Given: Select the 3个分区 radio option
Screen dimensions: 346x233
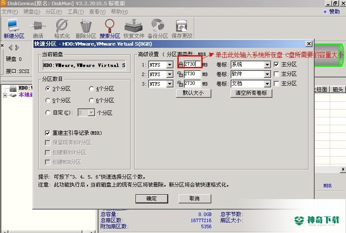Looking at the screenshot, I should 47,89.
